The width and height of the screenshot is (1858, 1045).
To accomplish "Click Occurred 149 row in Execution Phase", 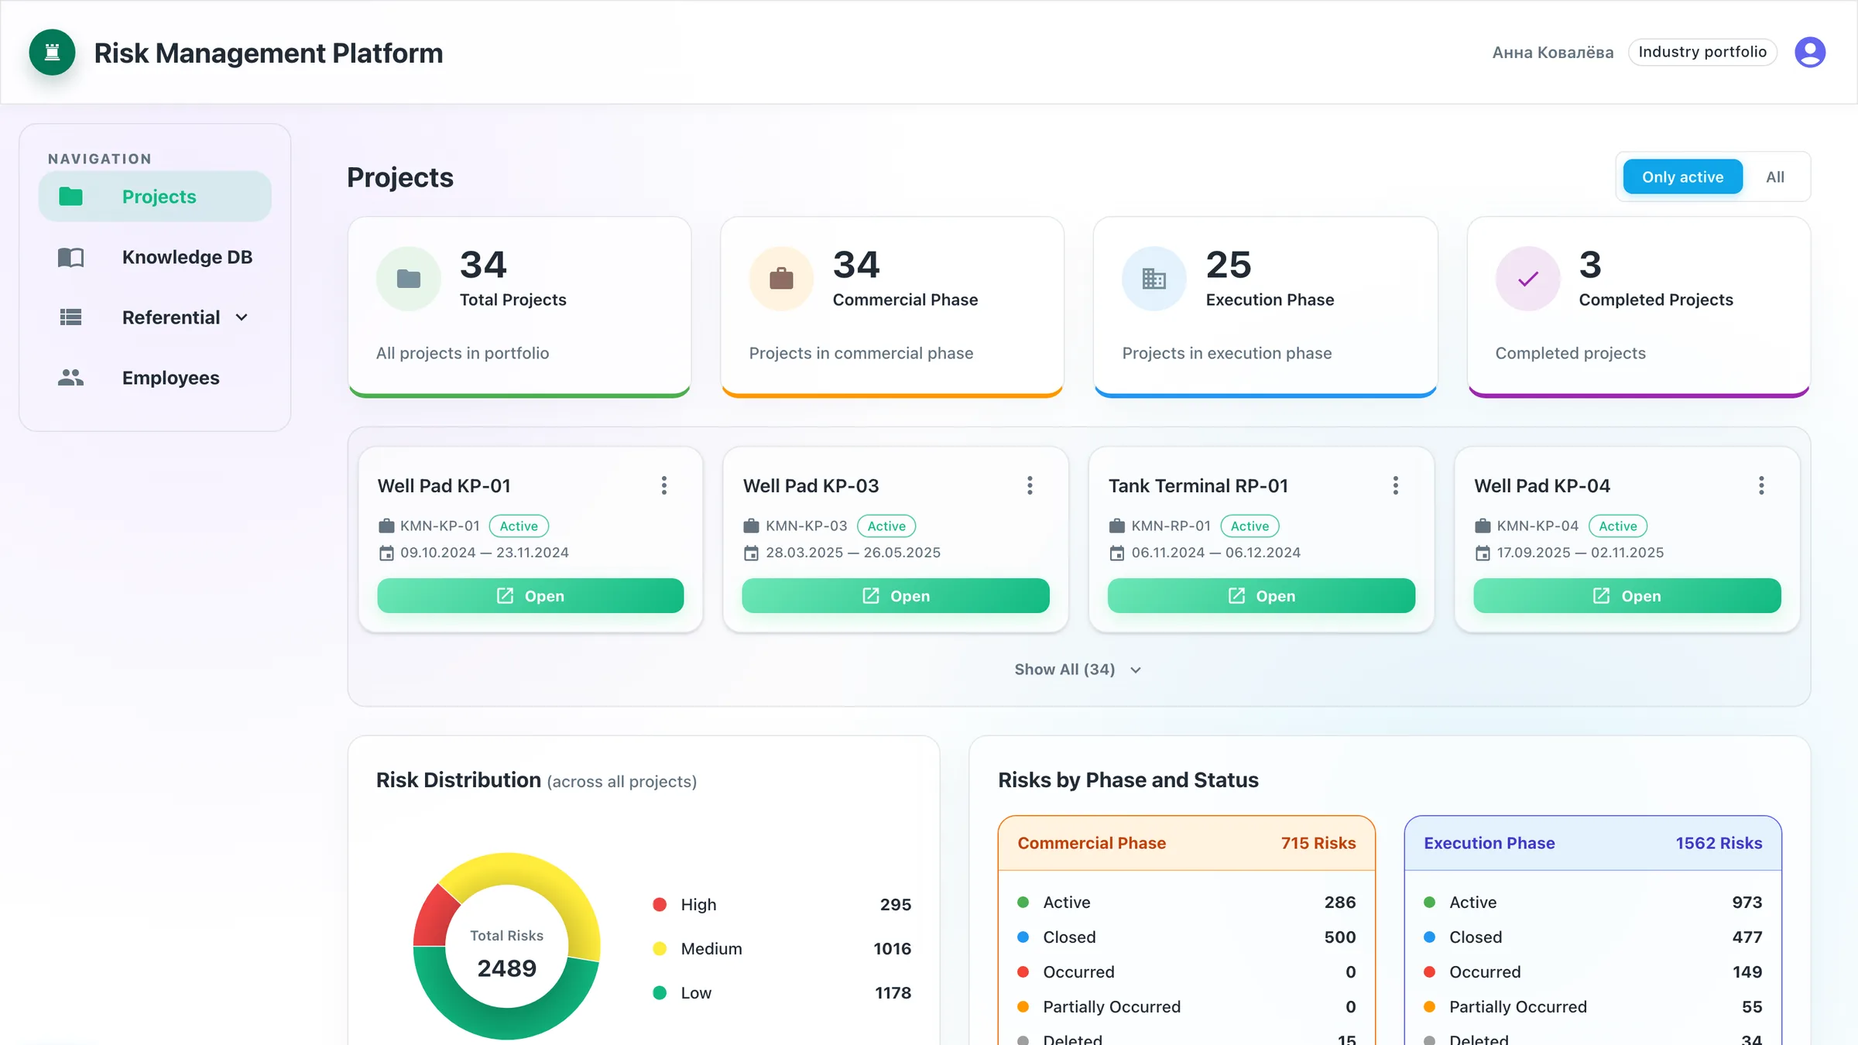I will click(1592, 972).
